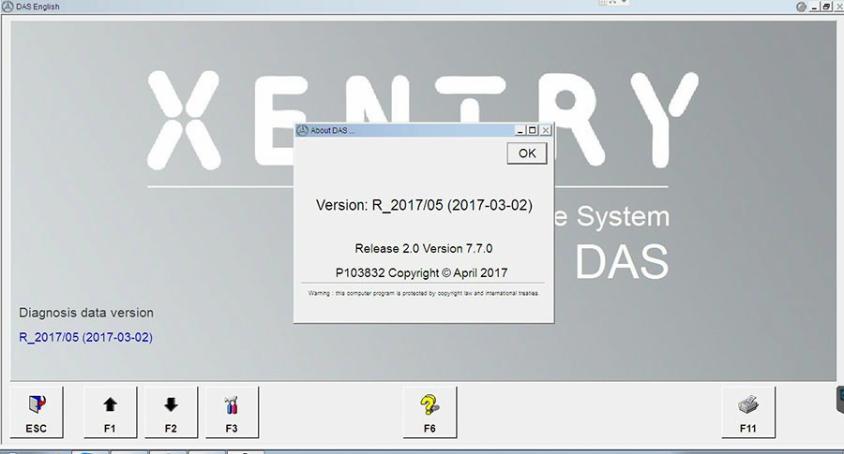The width and height of the screenshot is (844, 454).
Task: Click Mercedes star icon in About DAS title bar
Action: click(303, 130)
